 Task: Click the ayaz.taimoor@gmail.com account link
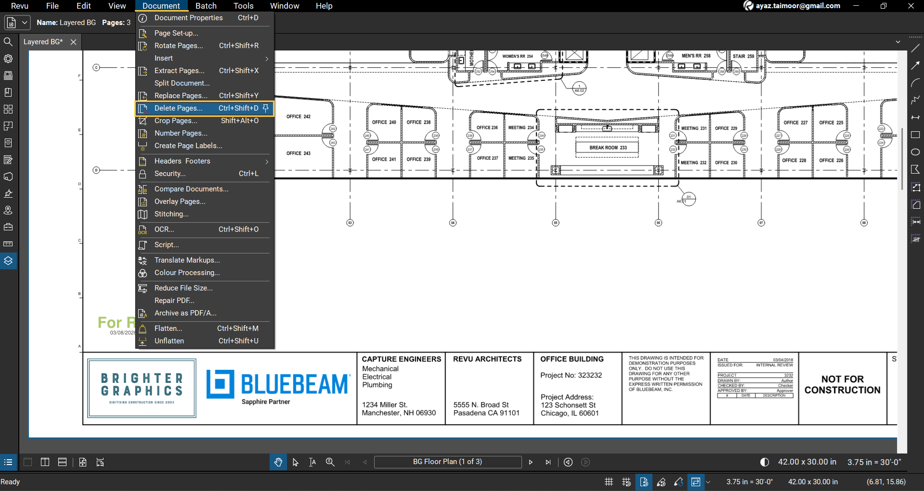coord(797,6)
